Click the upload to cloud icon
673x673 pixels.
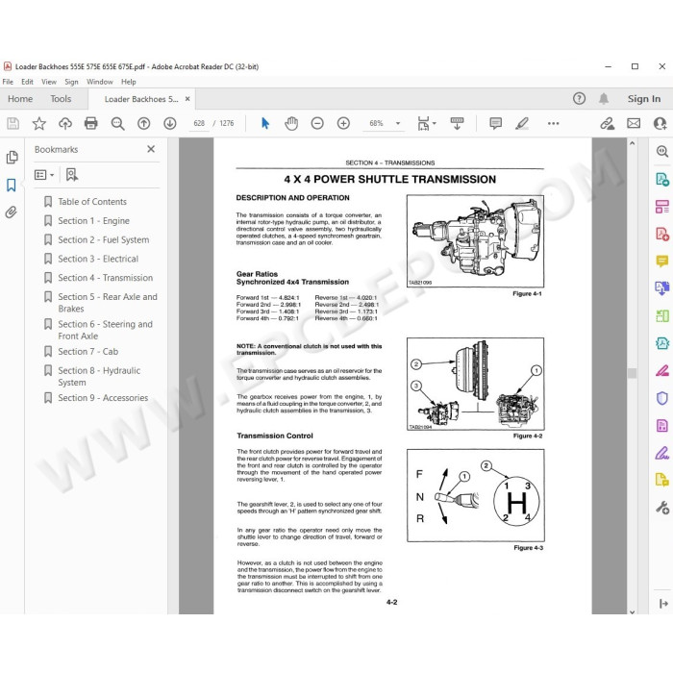(x=65, y=124)
